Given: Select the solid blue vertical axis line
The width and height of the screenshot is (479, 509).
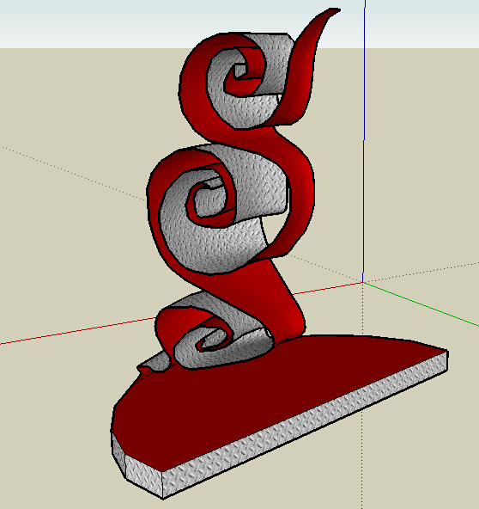Looking at the screenshot, I should pos(364,141).
